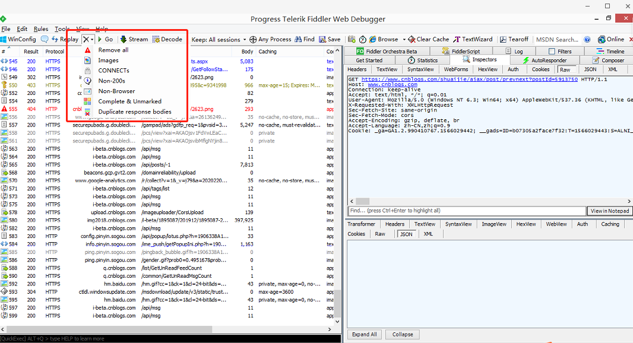Switch to FiddlerScript tab
633x343 pixels.
[461, 51]
